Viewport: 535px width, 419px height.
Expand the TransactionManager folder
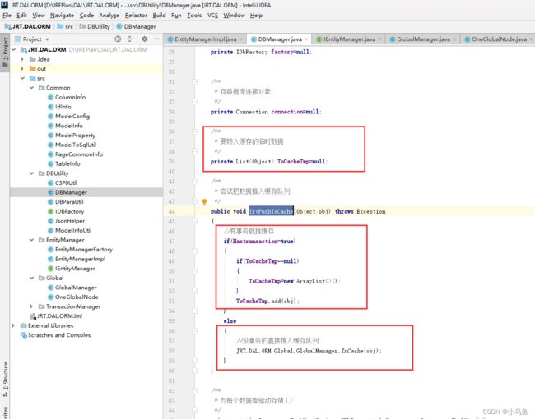[31, 306]
